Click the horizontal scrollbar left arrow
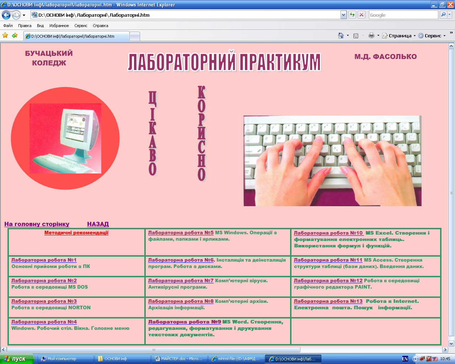The height and width of the screenshot is (364, 455). 4,350
